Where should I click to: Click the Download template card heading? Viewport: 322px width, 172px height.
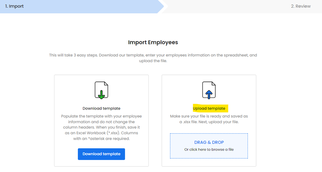click(101, 108)
